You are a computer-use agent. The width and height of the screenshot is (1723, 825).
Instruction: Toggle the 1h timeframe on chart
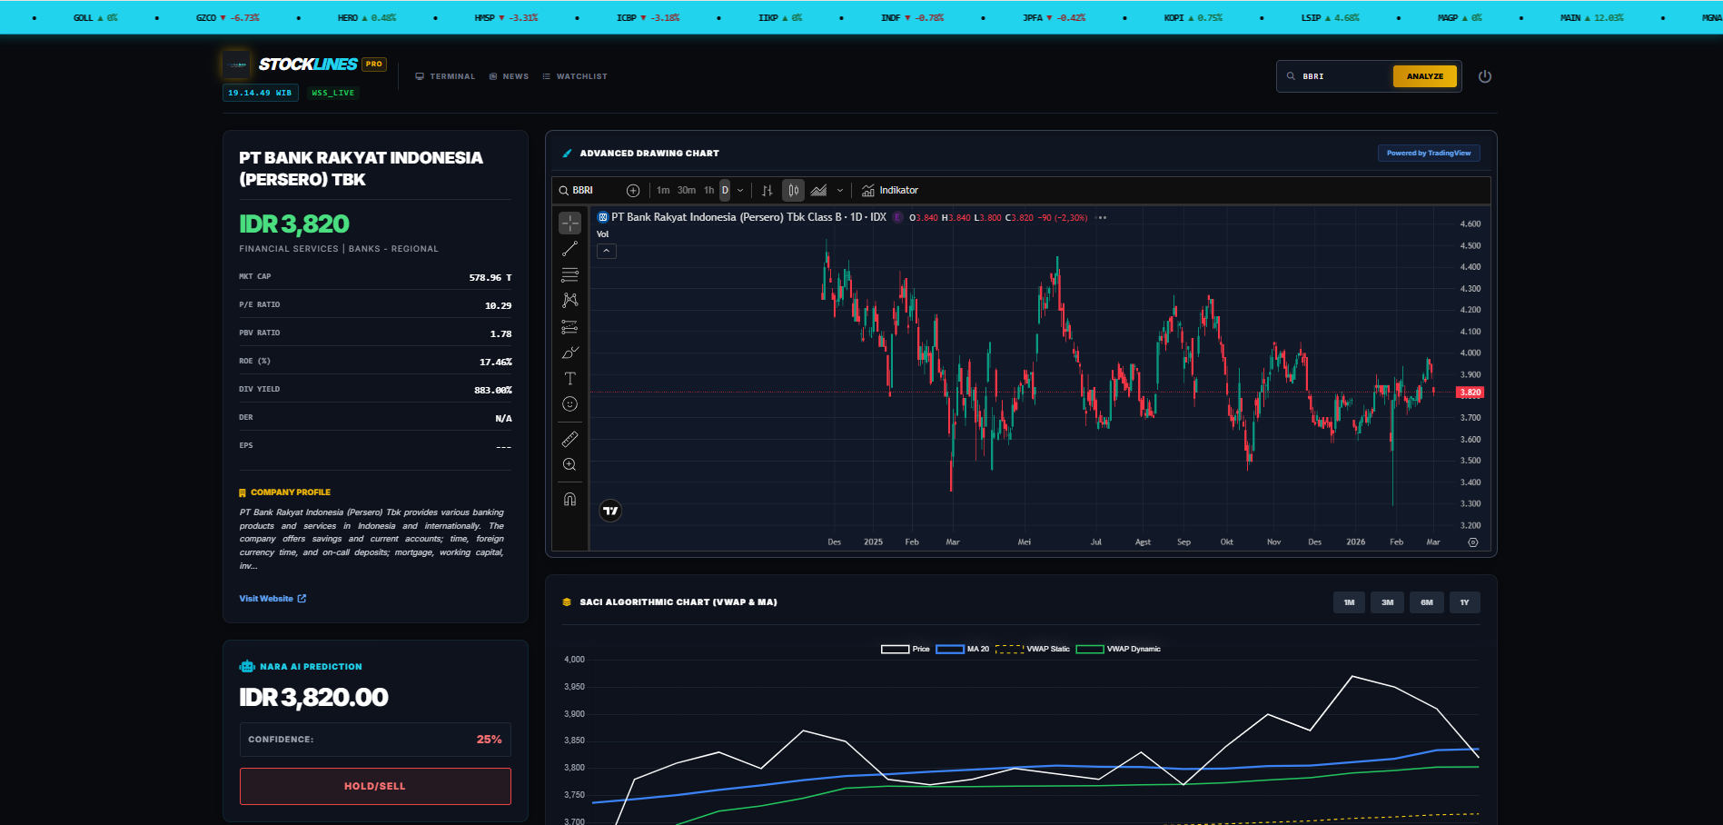[708, 190]
